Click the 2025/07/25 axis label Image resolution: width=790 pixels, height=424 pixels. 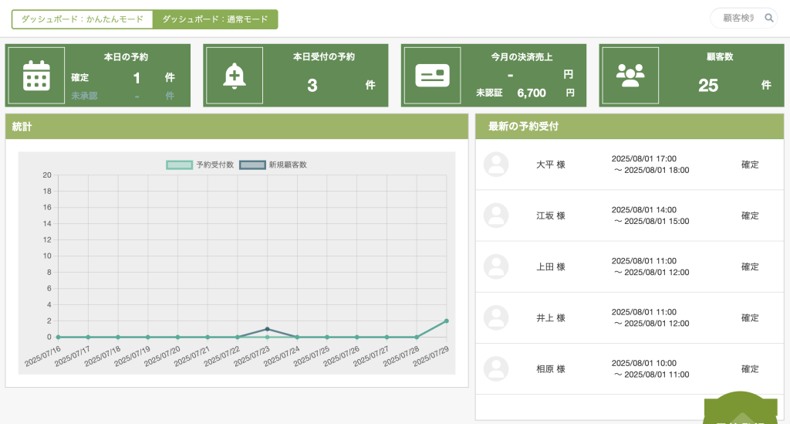tap(312, 356)
